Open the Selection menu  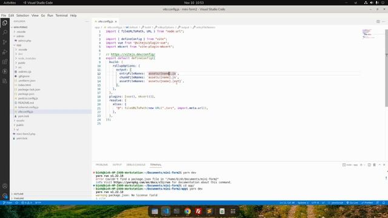22,15
